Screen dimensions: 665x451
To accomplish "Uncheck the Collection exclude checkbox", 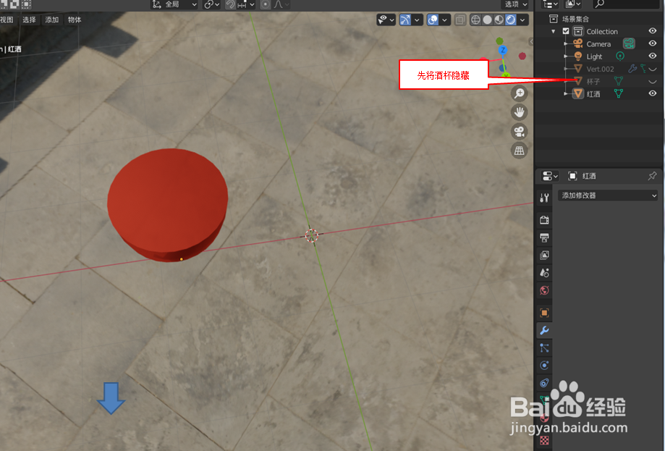I will (566, 31).
